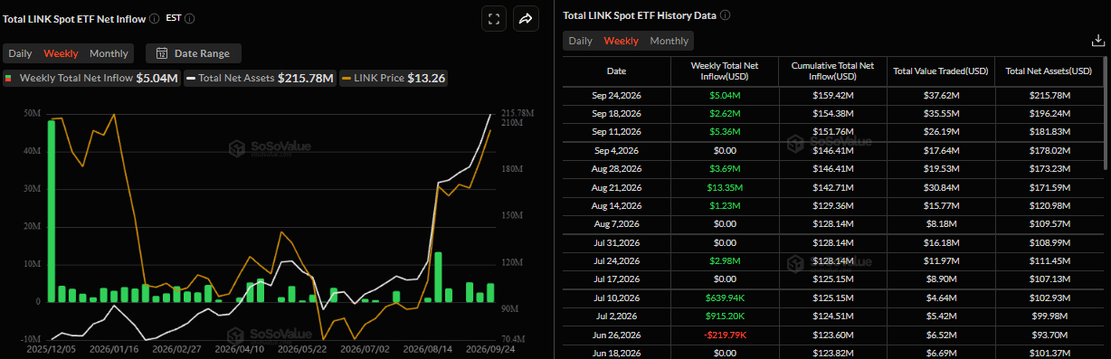Toggle Total Net Assets line series

pyautogui.click(x=261, y=79)
